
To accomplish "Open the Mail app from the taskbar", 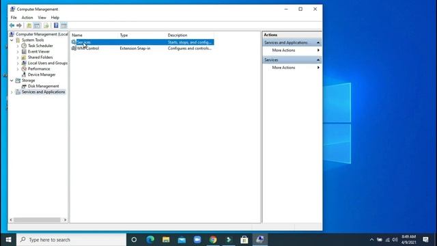I will click(182, 240).
